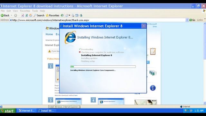Image resolution: width=206 pixels, height=116 pixels.
Task: Click the Stop loading icon
Action: click(x=23, y=15)
